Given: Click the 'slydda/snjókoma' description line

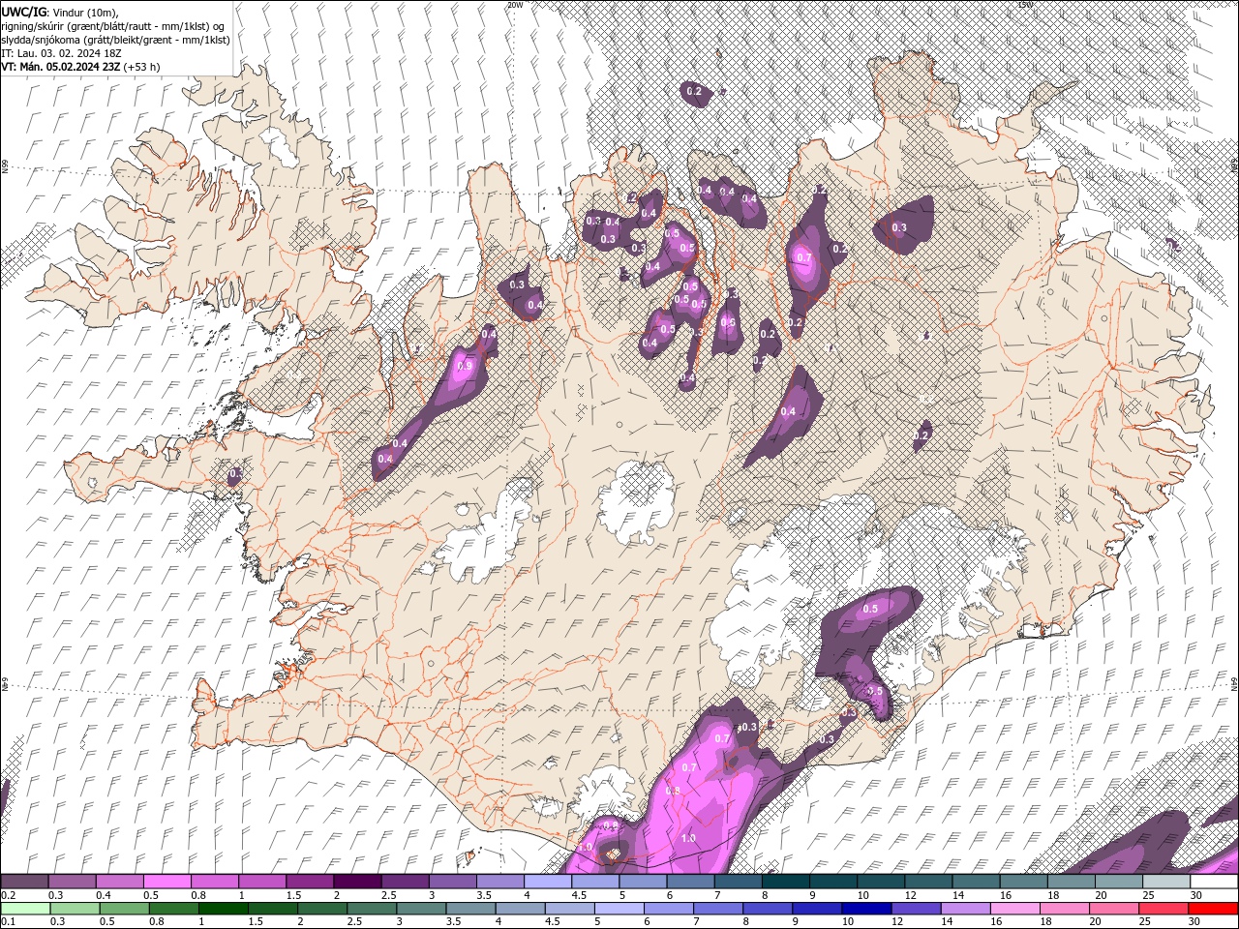Looking at the screenshot, I should [115, 39].
